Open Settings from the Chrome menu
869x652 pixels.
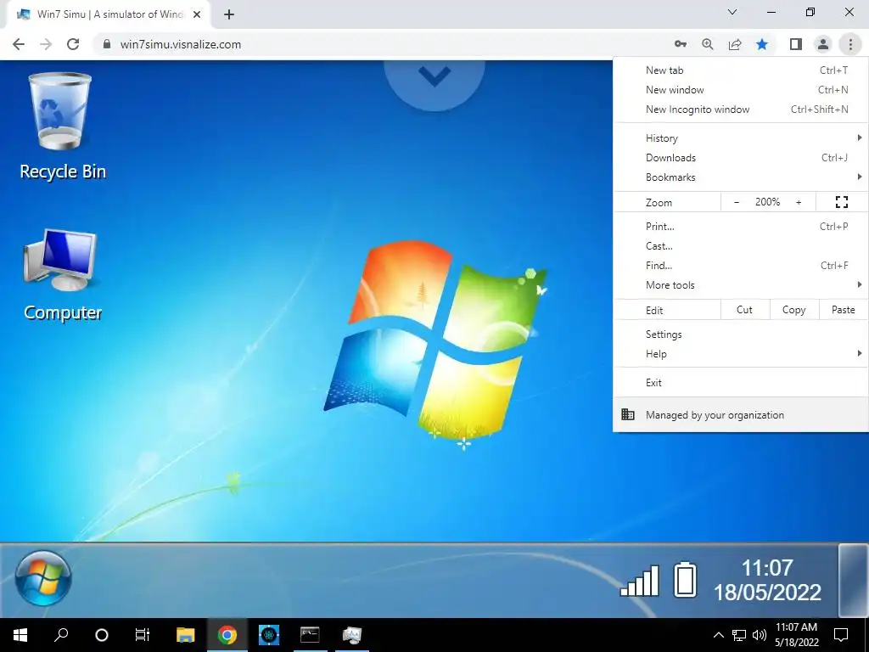(x=740, y=334)
